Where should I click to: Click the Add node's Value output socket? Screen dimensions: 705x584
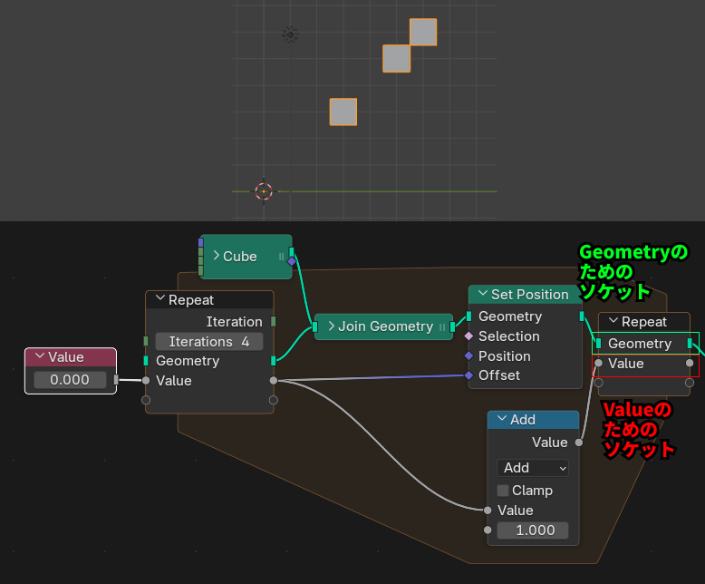(x=578, y=443)
